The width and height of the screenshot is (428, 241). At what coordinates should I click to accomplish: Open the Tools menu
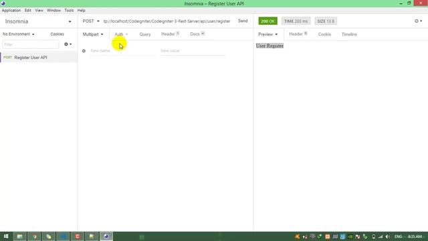pyautogui.click(x=69, y=11)
